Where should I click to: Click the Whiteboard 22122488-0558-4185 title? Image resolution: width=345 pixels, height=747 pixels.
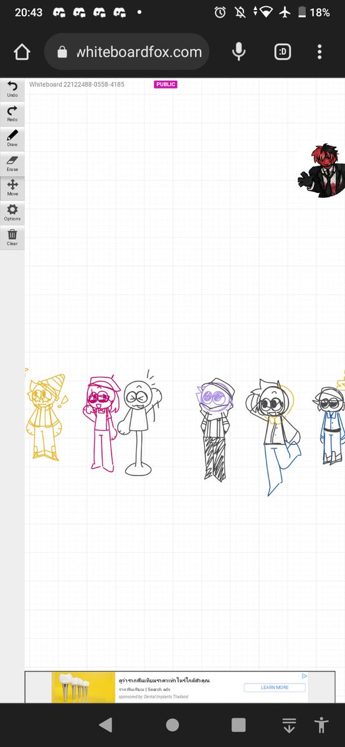(77, 84)
